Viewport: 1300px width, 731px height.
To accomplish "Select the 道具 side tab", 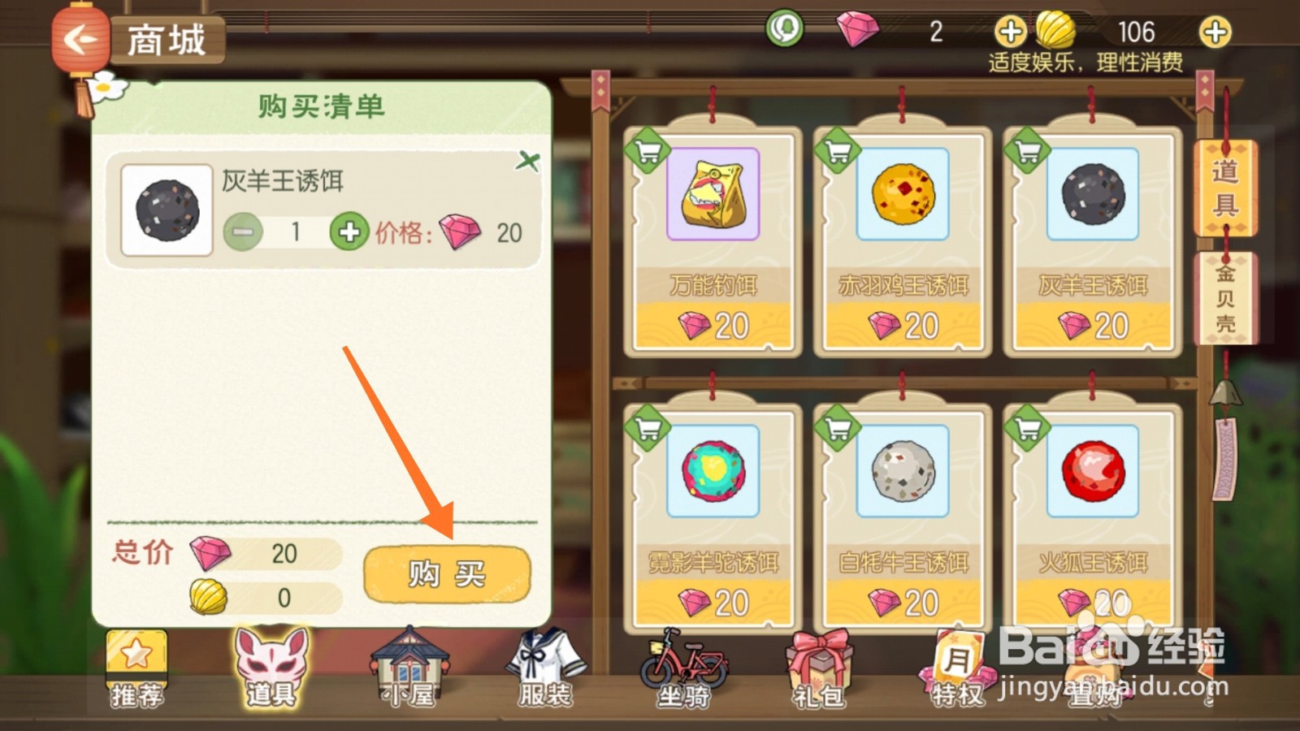I will [1225, 188].
